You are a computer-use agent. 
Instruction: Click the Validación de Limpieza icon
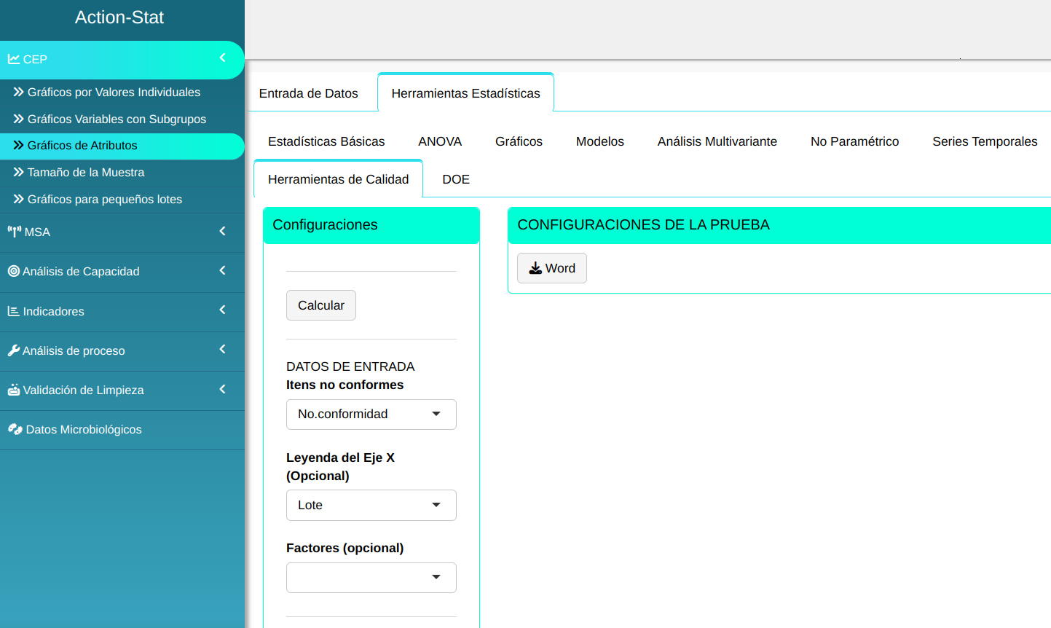[14, 390]
